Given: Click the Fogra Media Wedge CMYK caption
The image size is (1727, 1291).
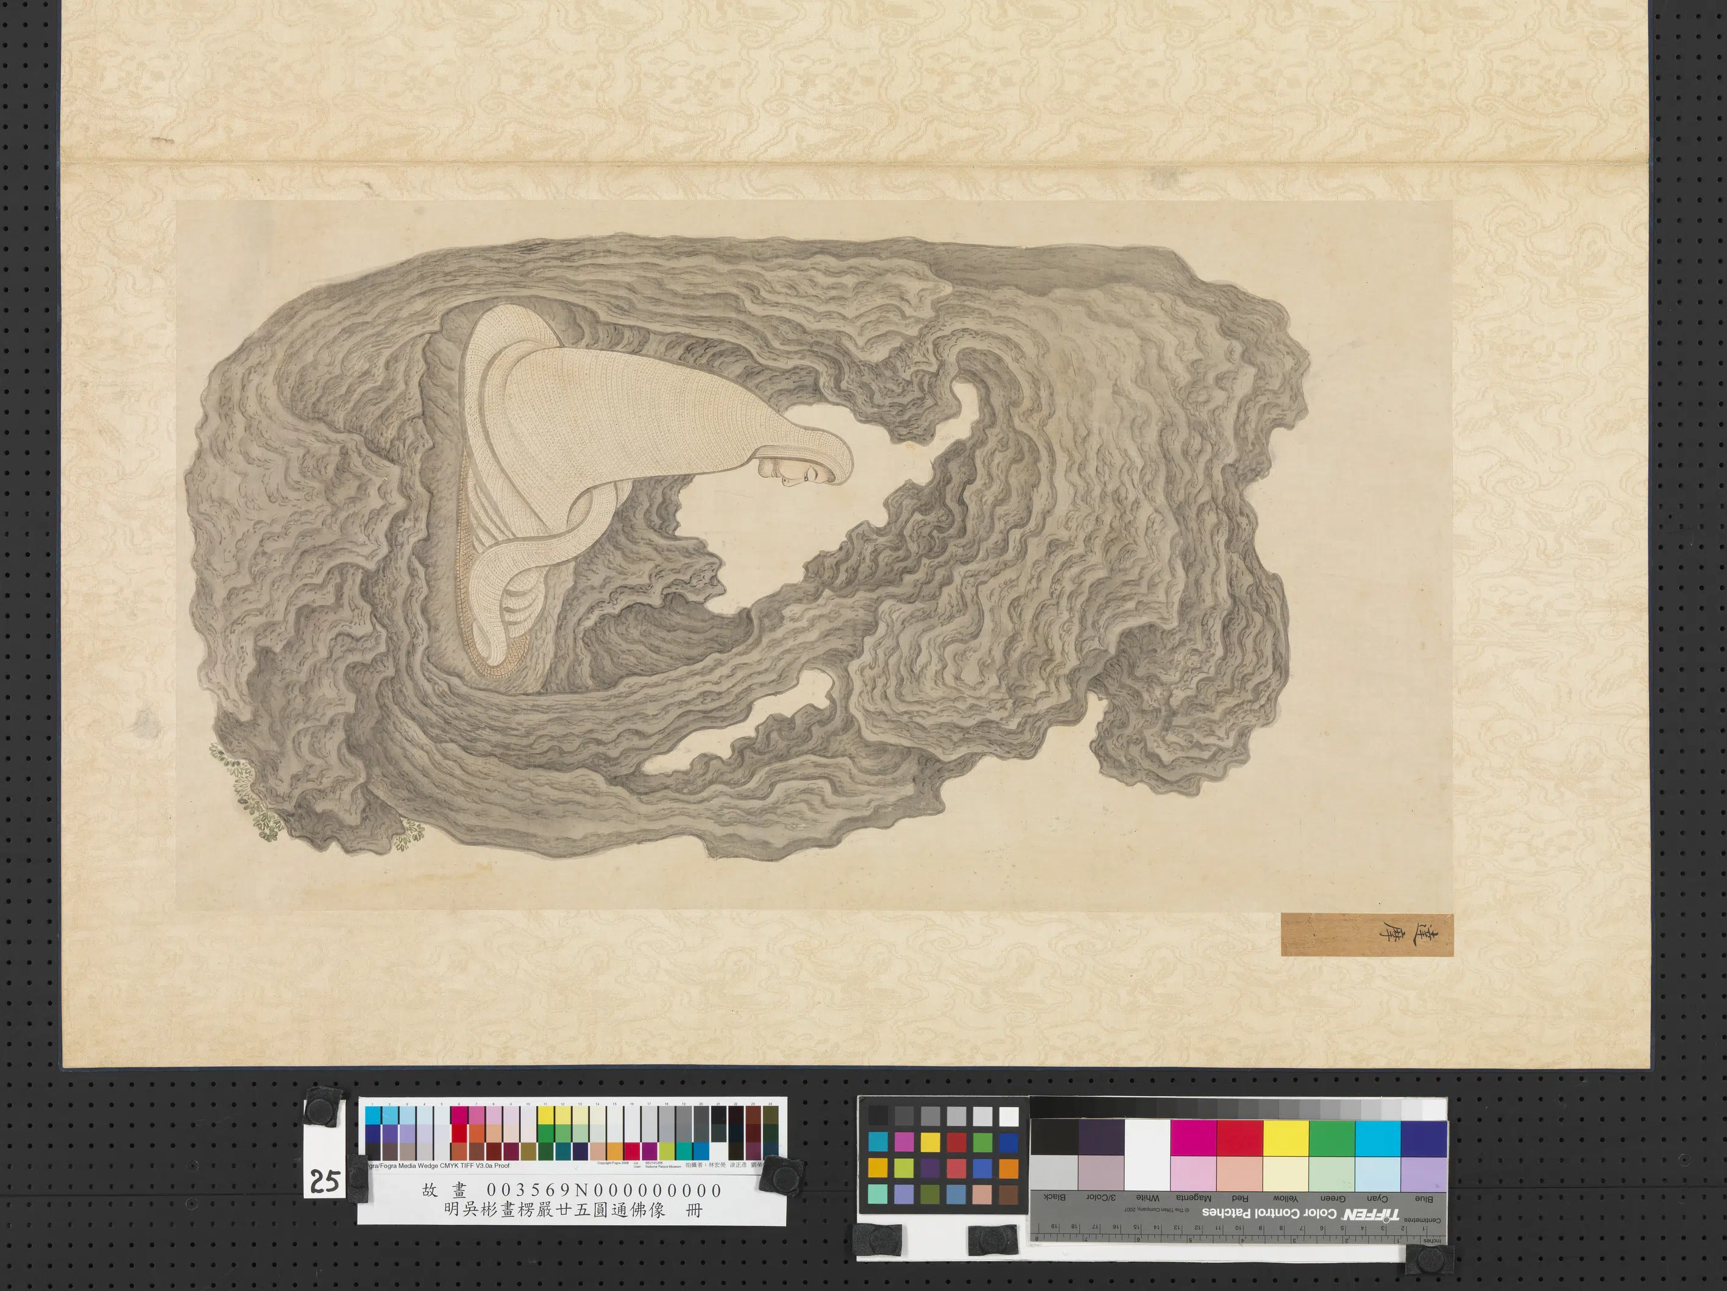Looking at the screenshot, I should click(x=439, y=1166).
